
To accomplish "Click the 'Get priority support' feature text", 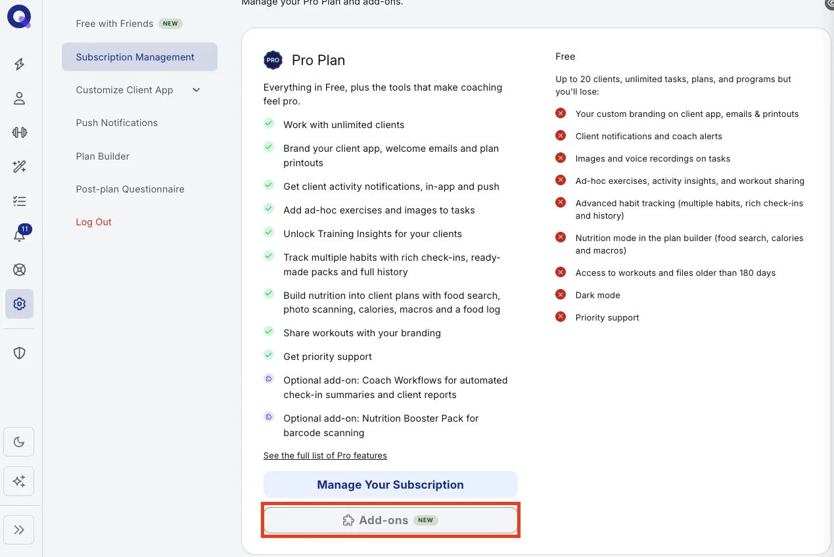I will coord(328,357).
